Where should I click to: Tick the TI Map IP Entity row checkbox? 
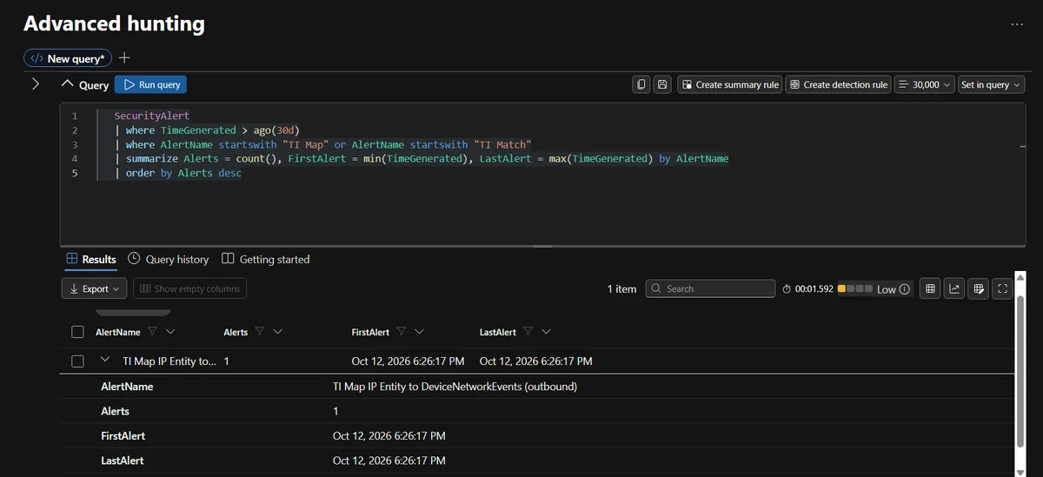(77, 361)
